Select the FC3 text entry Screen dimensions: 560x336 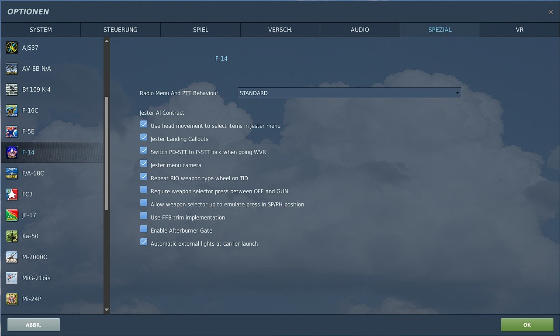(x=28, y=194)
